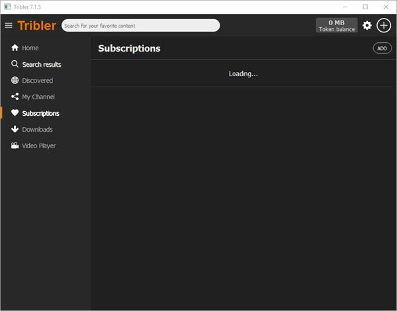Focus the search for favorite content field

140,25
